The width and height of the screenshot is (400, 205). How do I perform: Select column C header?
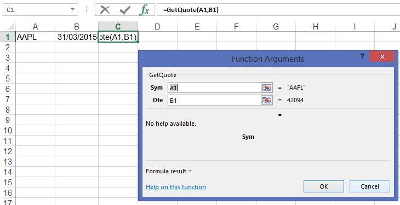pyautogui.click(x=118, y=26)
